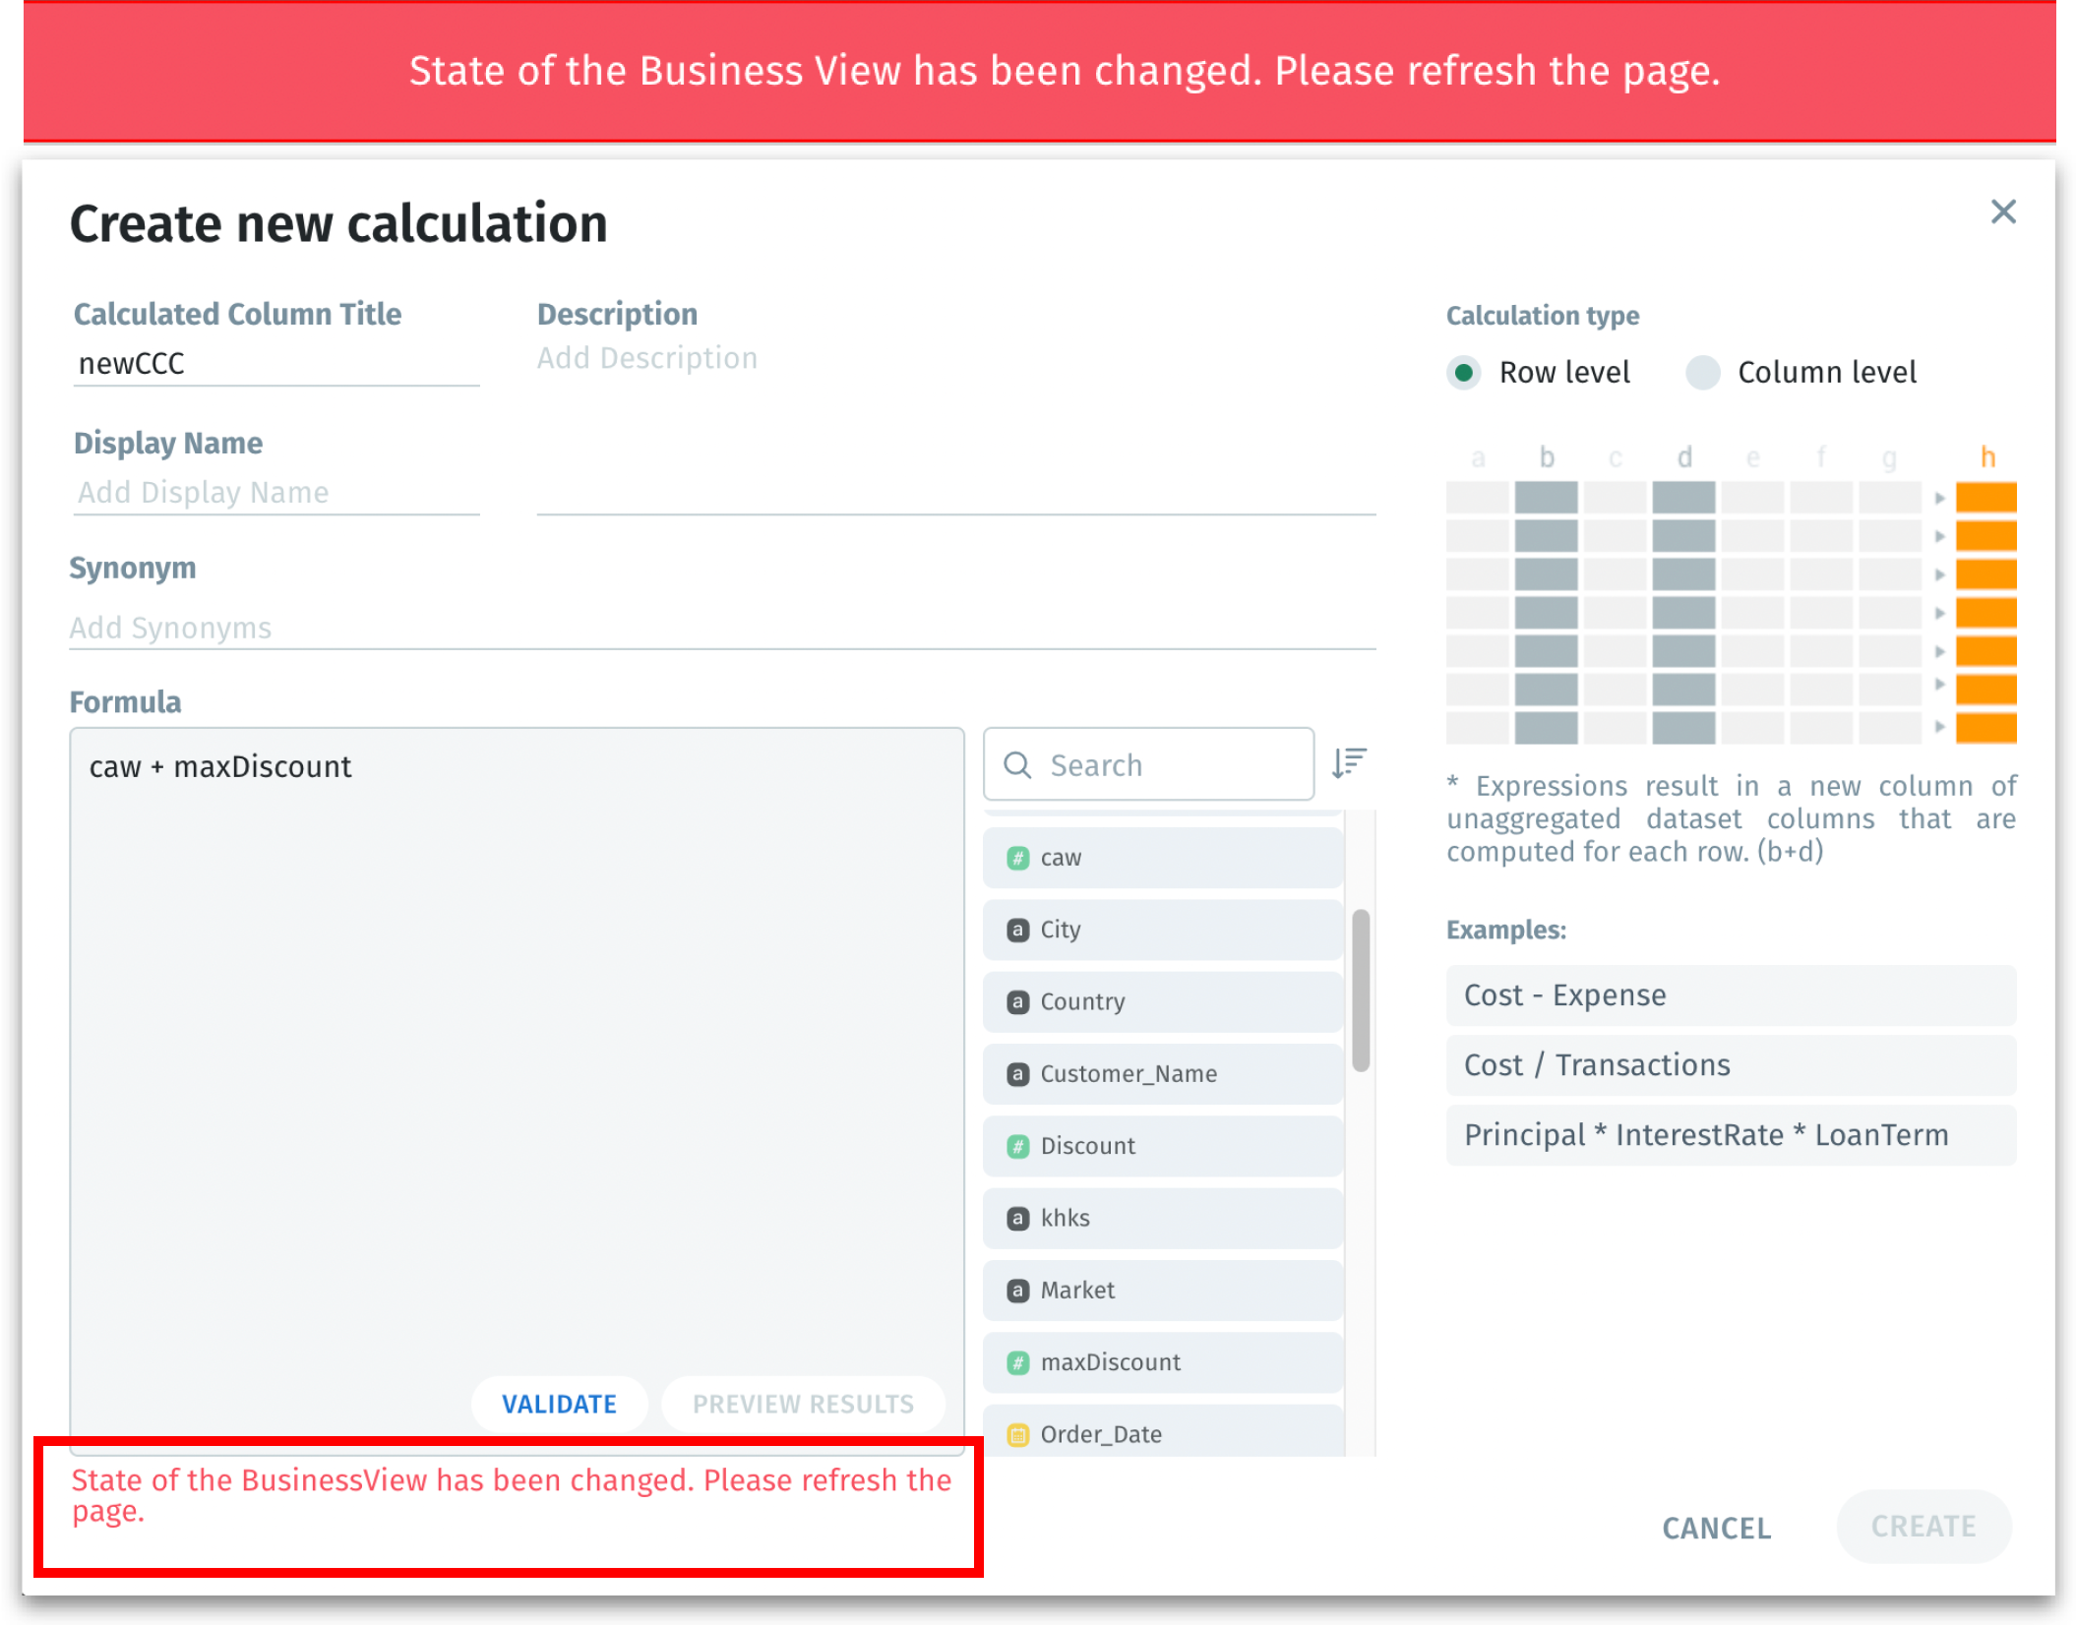Click the sort columns icon
This screenshot has width=2076, height=1625.
point(1349,763)
